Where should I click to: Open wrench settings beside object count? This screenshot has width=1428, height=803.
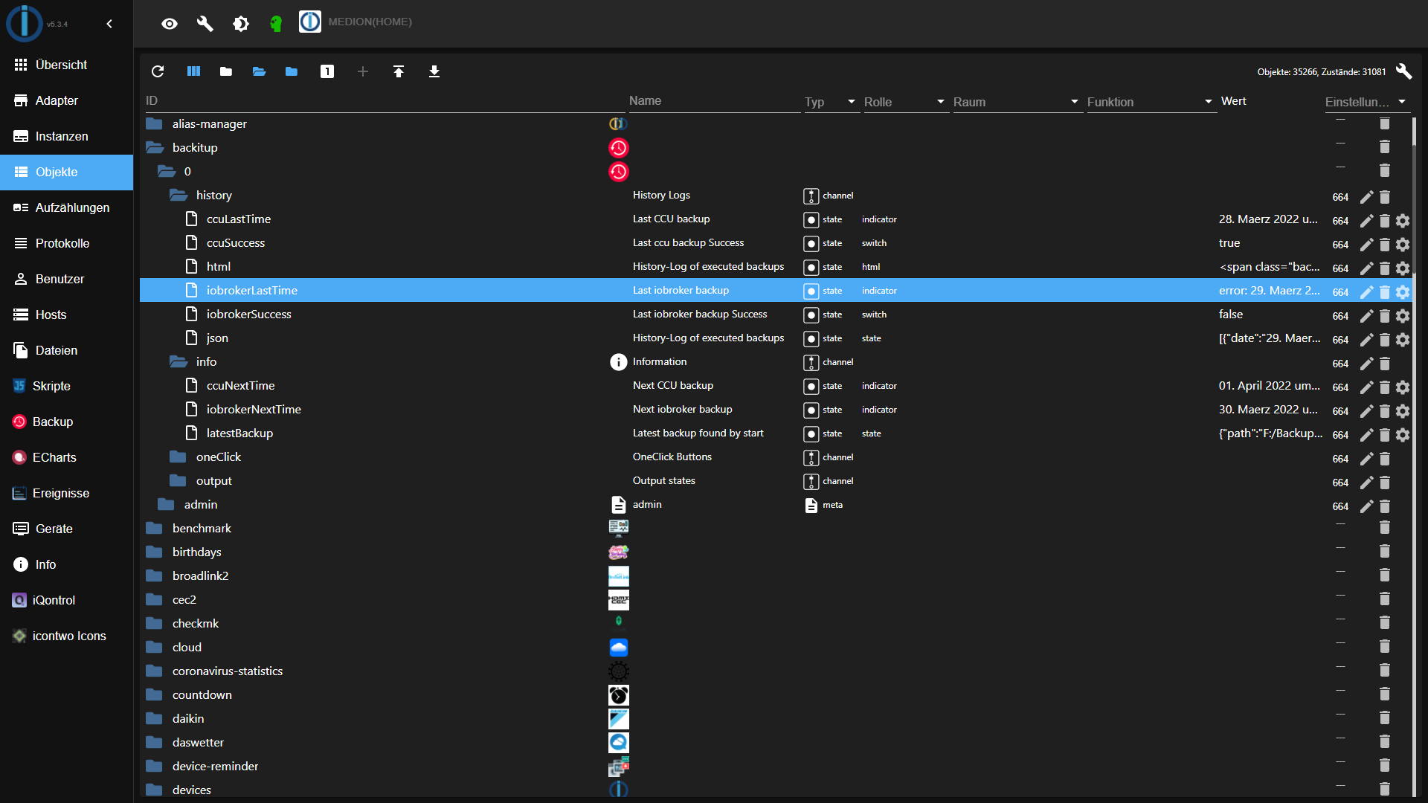1404,71
